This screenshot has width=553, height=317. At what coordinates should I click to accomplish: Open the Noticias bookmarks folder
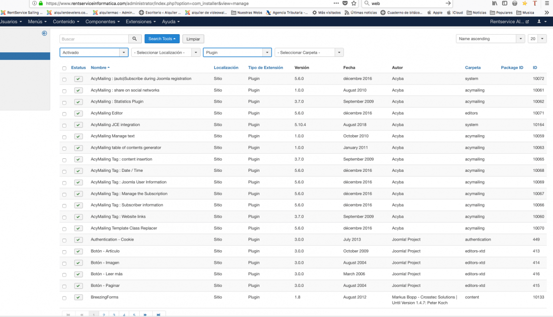[x=476, y=13]
